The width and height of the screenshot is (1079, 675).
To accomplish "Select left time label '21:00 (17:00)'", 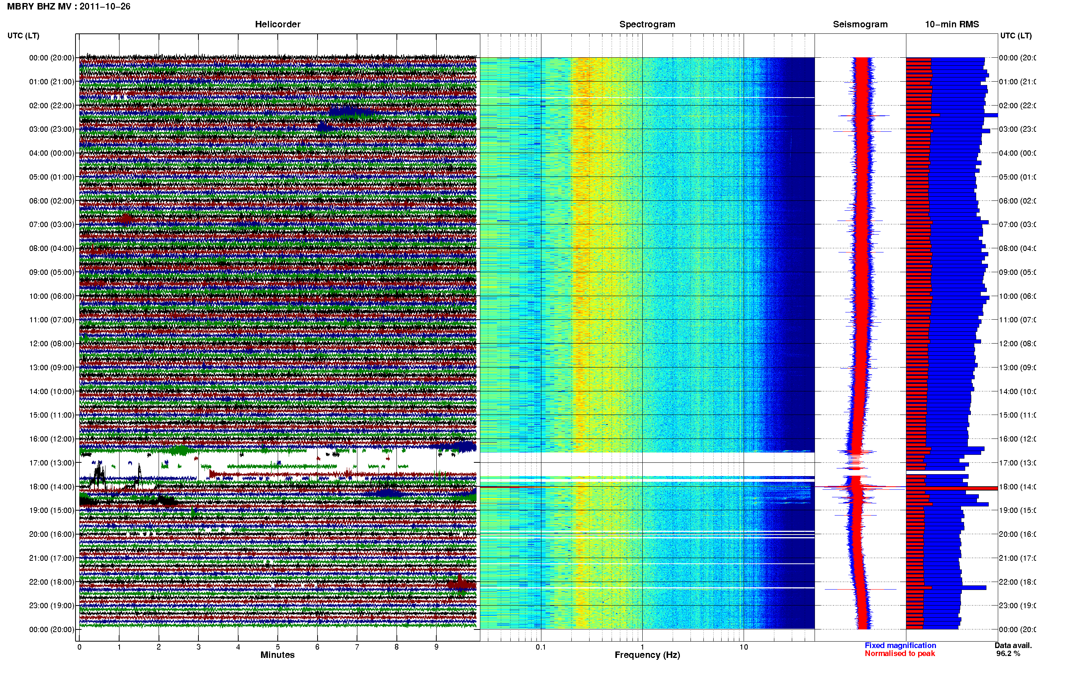I will pyautogui.click(x=52, y=558).
